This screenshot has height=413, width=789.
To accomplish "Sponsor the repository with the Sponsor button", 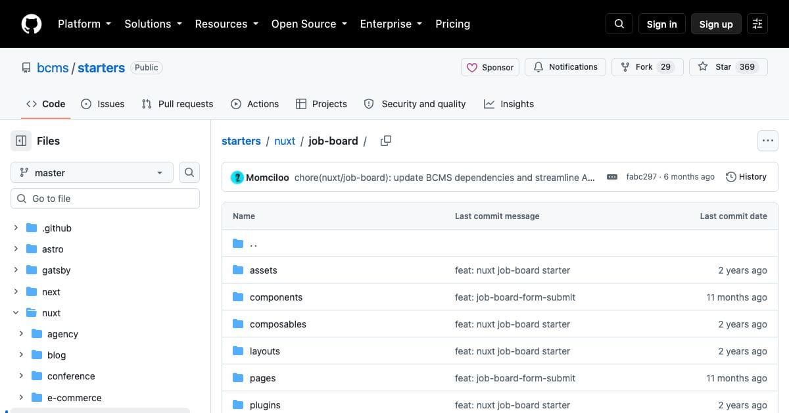I will pyautogui.click(x=490, y=67).
